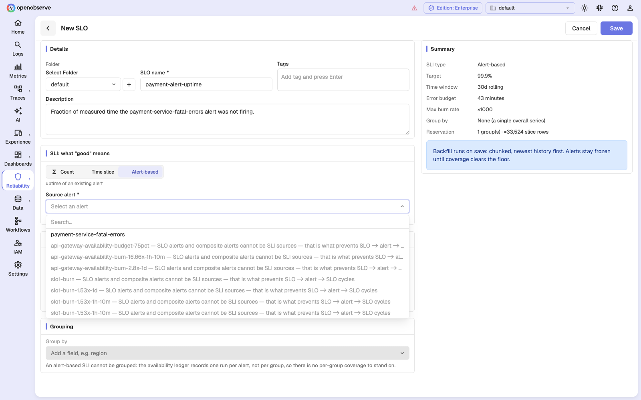This screenshot has width=641, height=400.
Task: Click Edition: Enterprise badge
Action: (453, 8)
